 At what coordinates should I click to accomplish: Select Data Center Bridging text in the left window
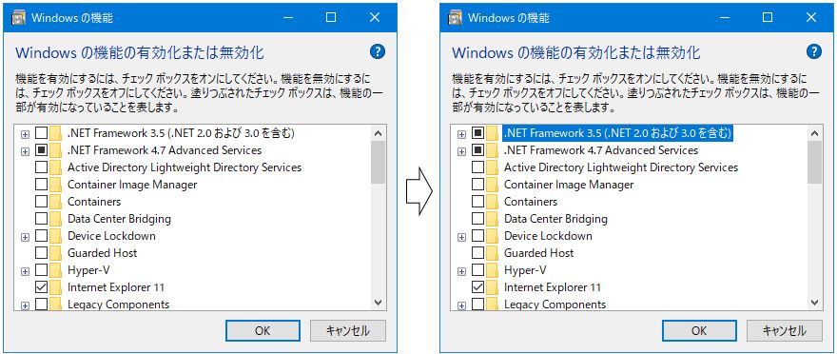(119, 219)
